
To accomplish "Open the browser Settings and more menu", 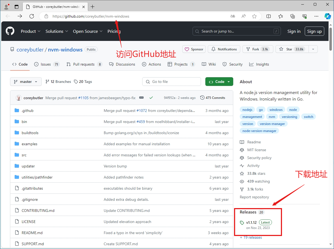I will point(316,16).
